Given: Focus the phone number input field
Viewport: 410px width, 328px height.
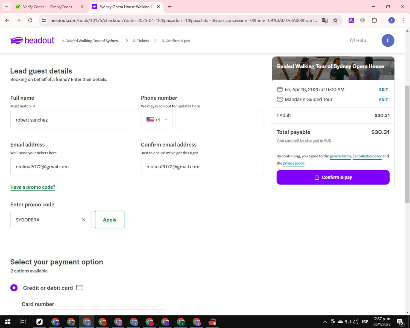Looking at the screenshot, I should pos(219,120).
